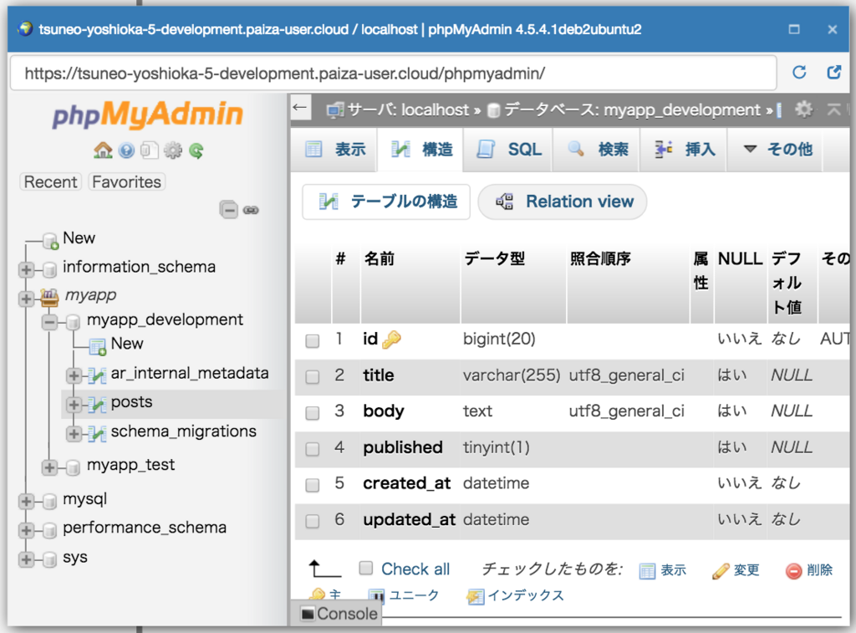This screenshot has height=633, width=856.
Task: Click the globe favicon in title bar
Action: [x=25, y=28]
